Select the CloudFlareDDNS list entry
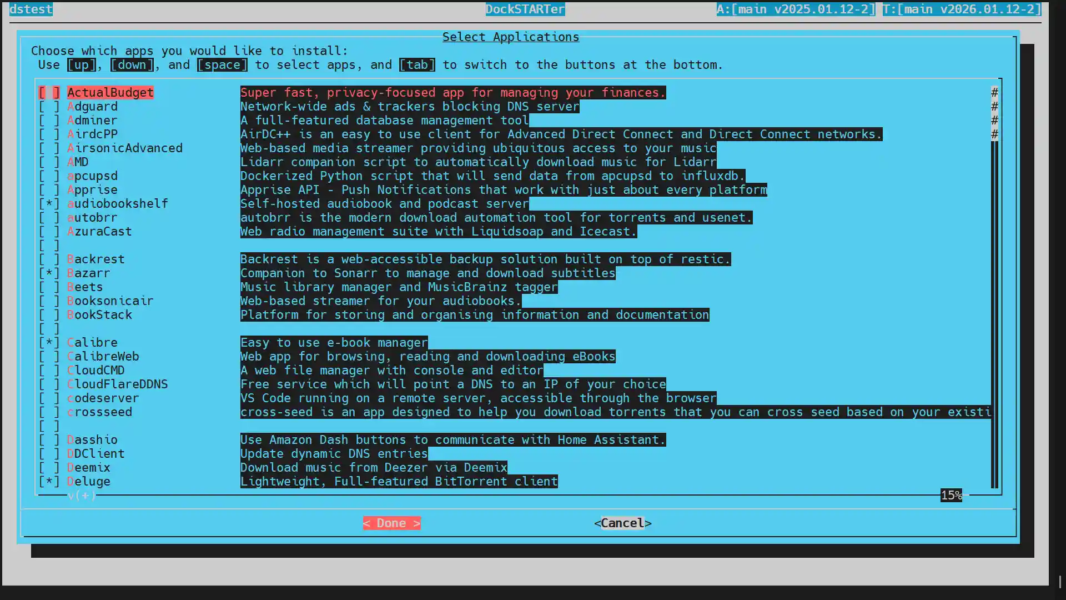1066x600 pixels. tap(117, 384)
